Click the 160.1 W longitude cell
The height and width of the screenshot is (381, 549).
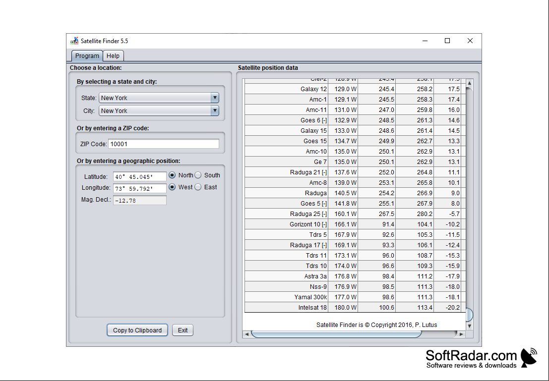click(x=343, y=214)
